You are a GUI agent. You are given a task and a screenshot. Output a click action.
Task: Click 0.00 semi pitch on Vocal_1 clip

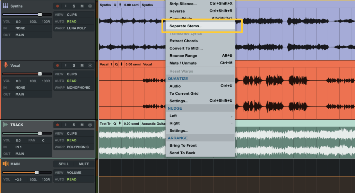(133, 64)
